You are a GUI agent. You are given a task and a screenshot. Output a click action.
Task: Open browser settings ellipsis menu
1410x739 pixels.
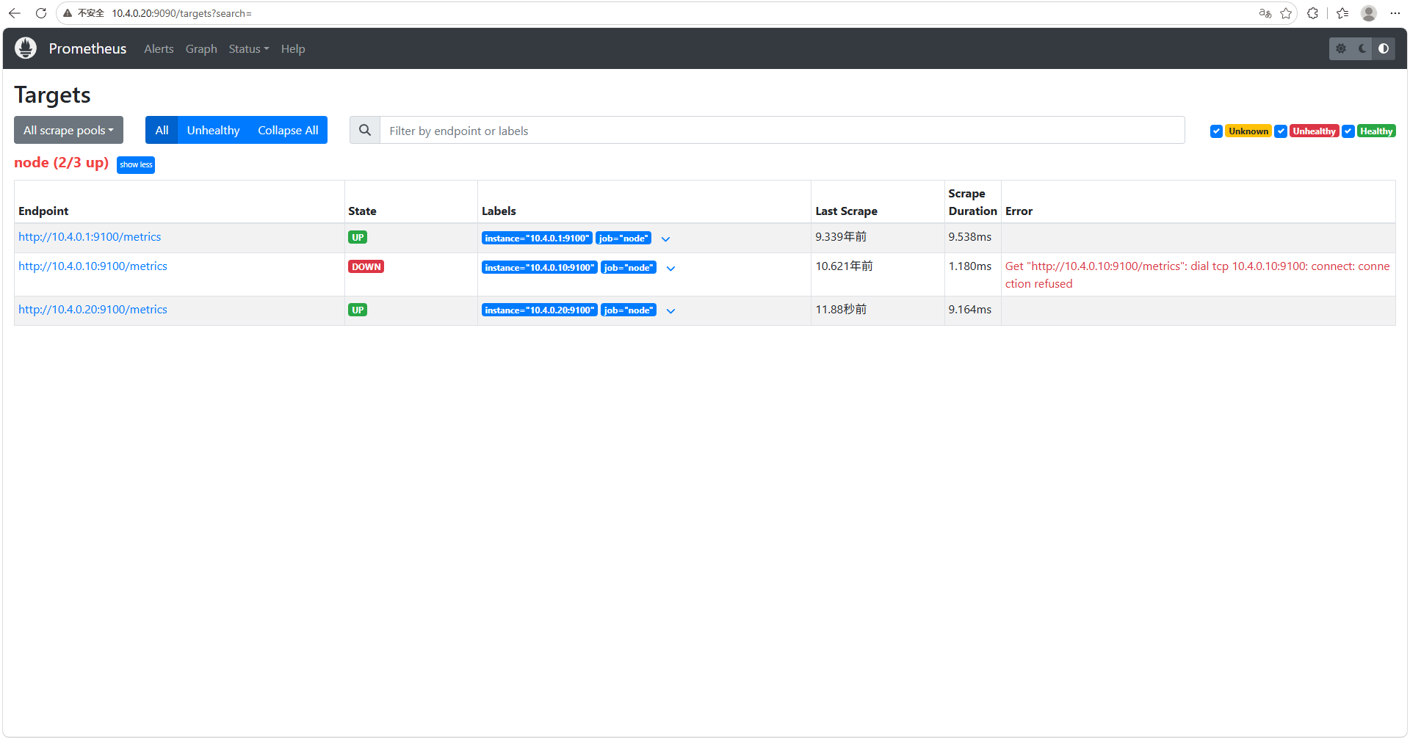pyautogui.click(x=1395, y=13)
